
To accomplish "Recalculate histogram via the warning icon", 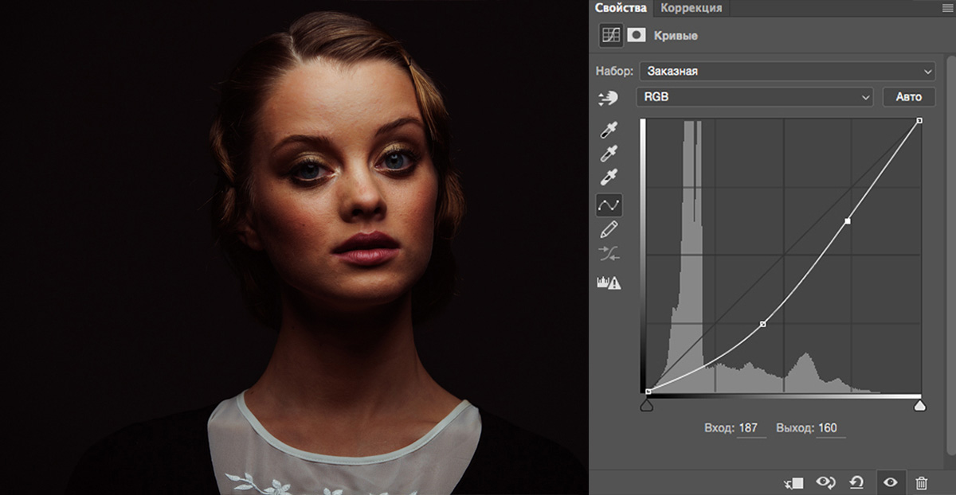I will pos(609,283).
